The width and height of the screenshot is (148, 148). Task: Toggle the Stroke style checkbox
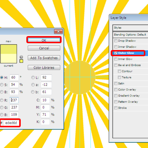[x=116, y=108]
